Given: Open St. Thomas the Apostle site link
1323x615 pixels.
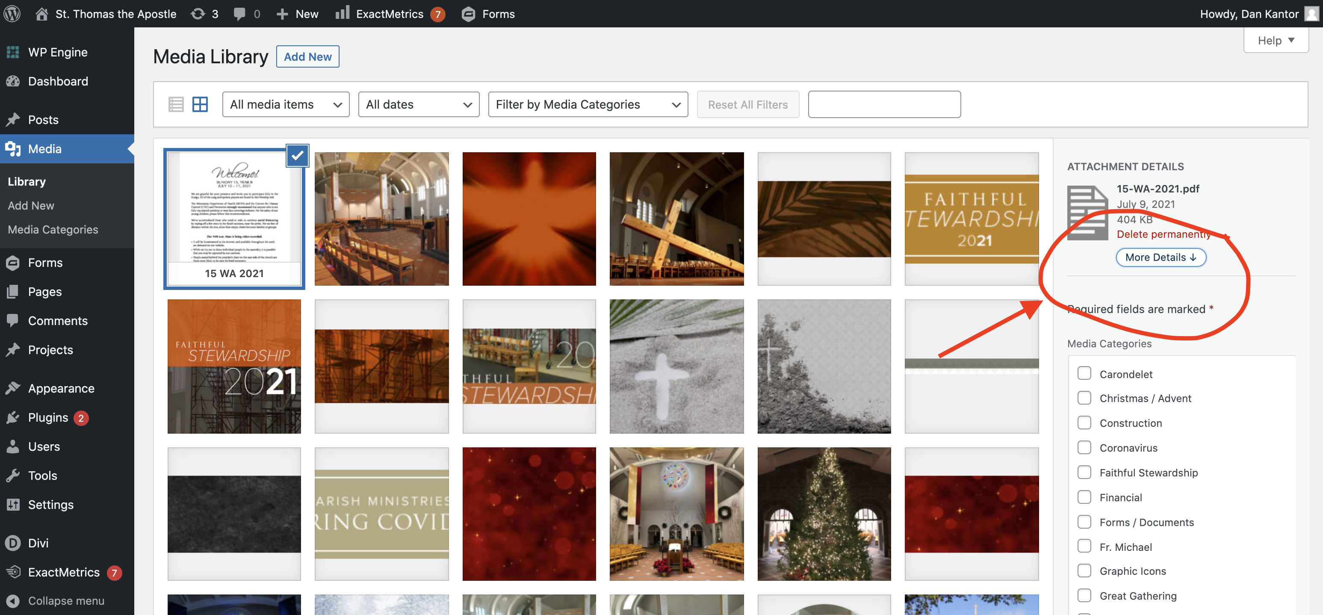Looking at the screenshot, I should coord(115,14).
